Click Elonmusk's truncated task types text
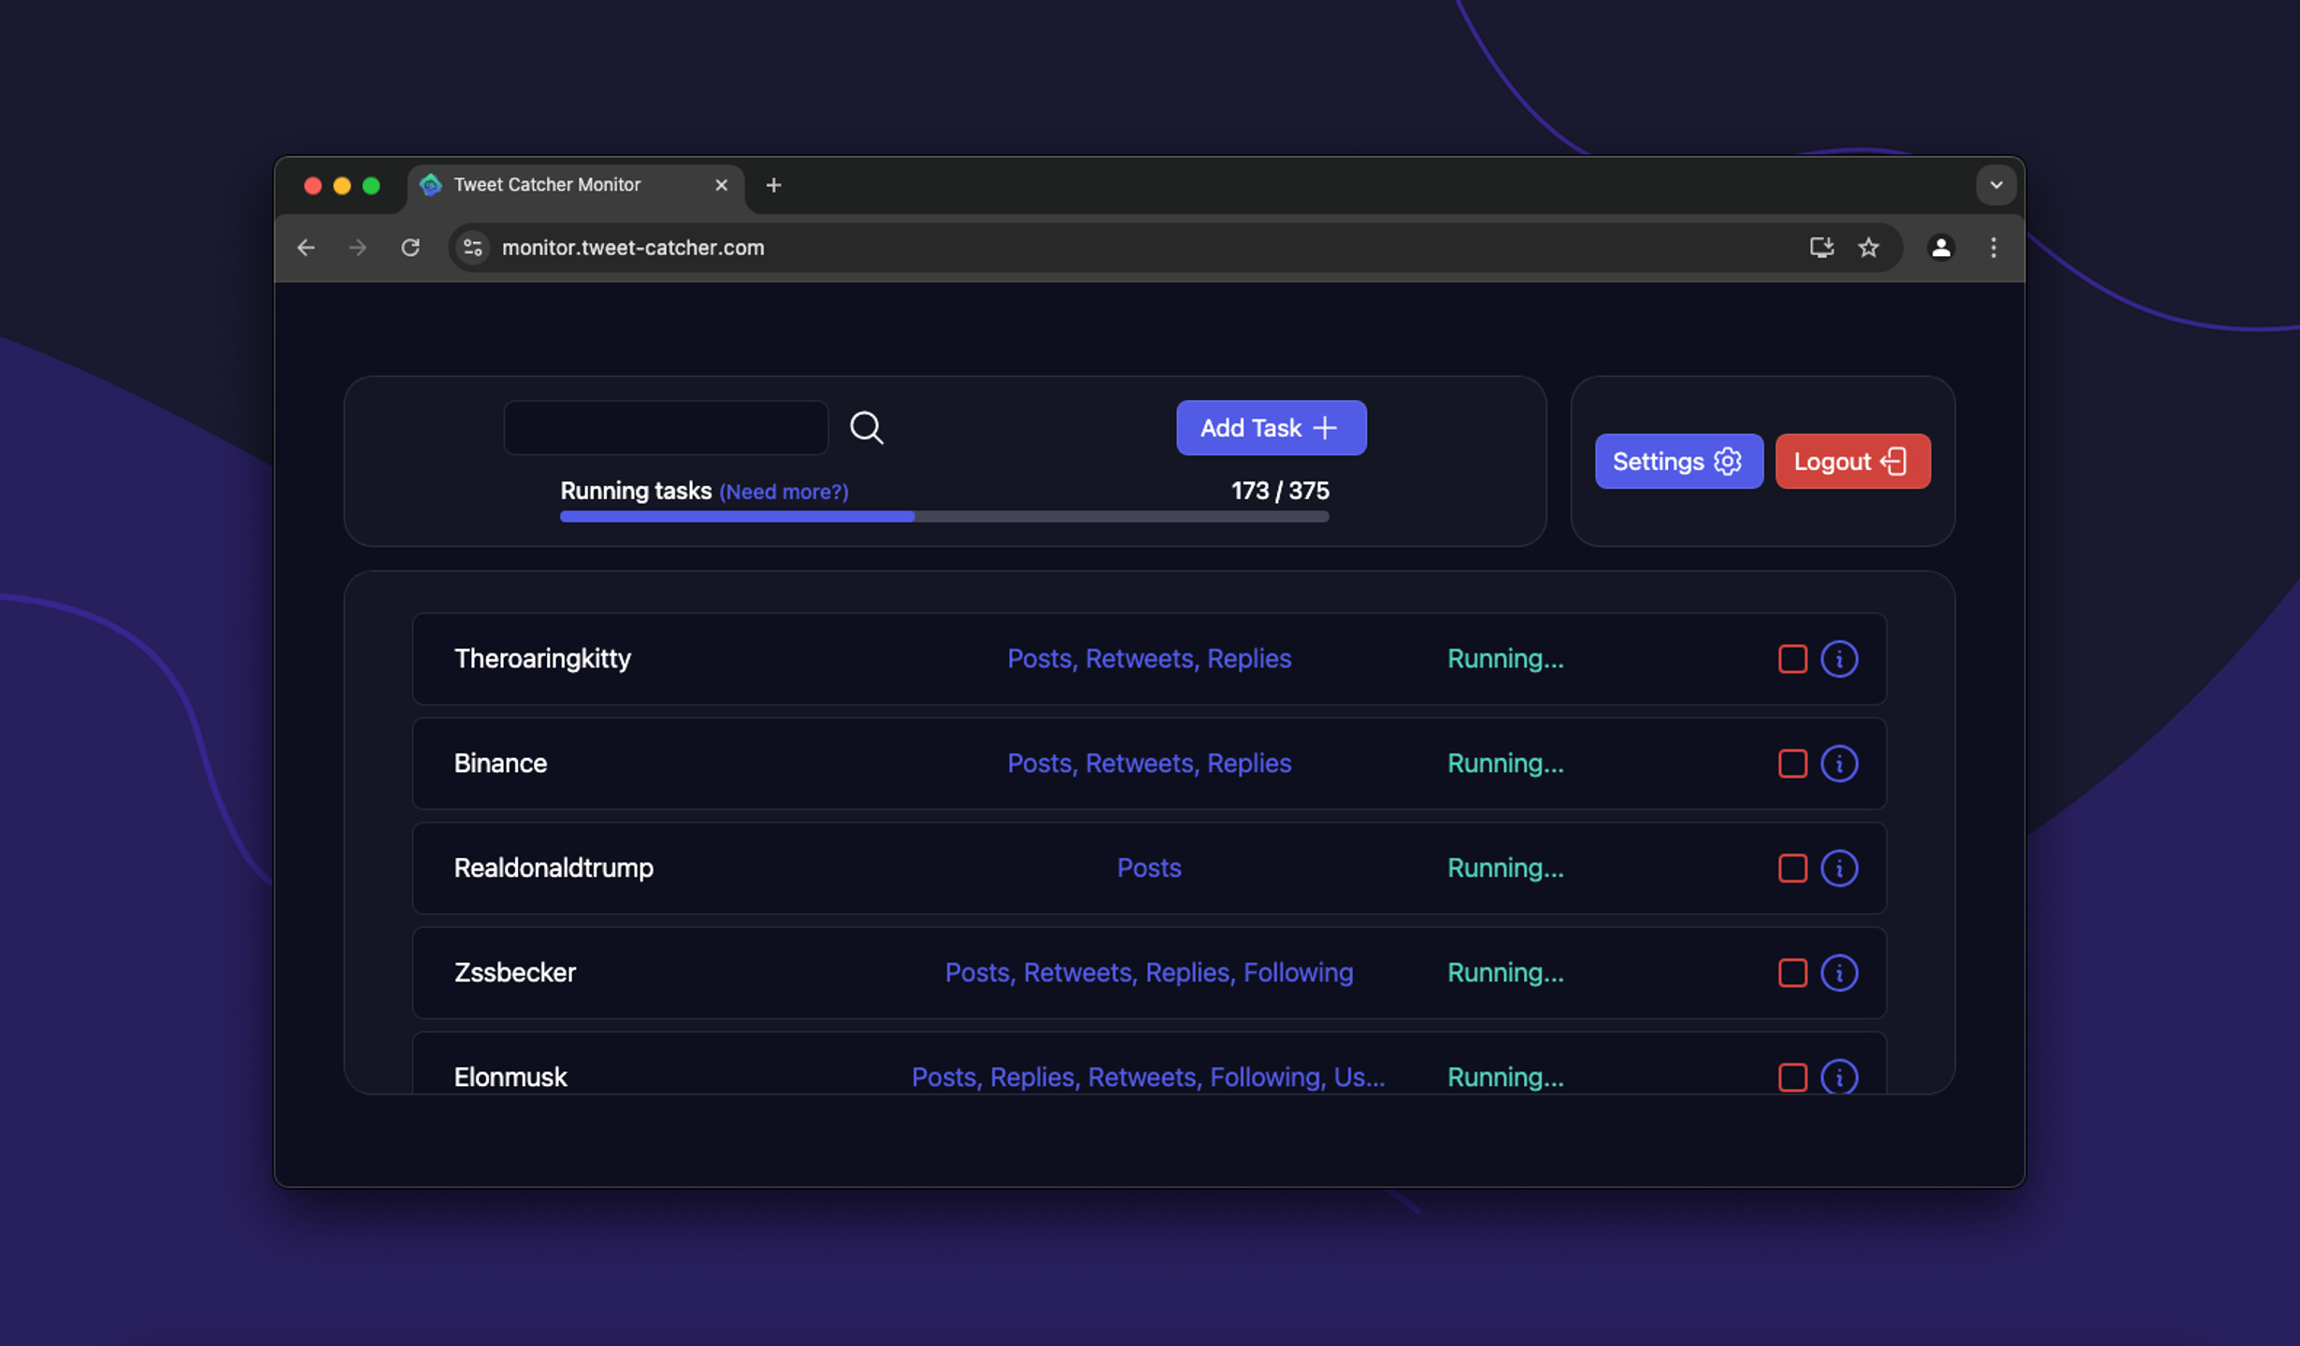The image size is (2300, 1346). point(1148,1077)
